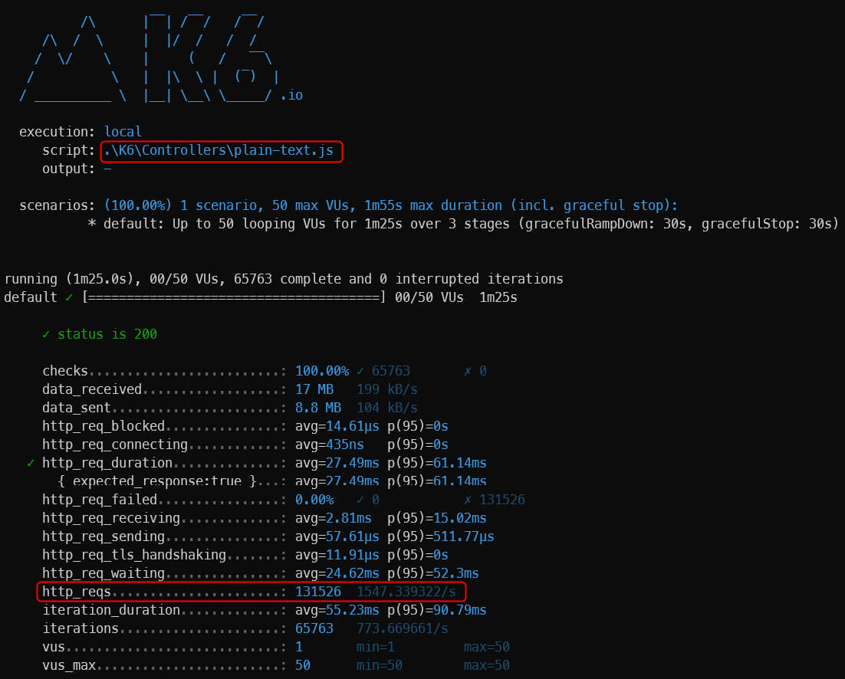Click the vus max=50 value
The image size is (845, 679).
click(x=487, y=647)
